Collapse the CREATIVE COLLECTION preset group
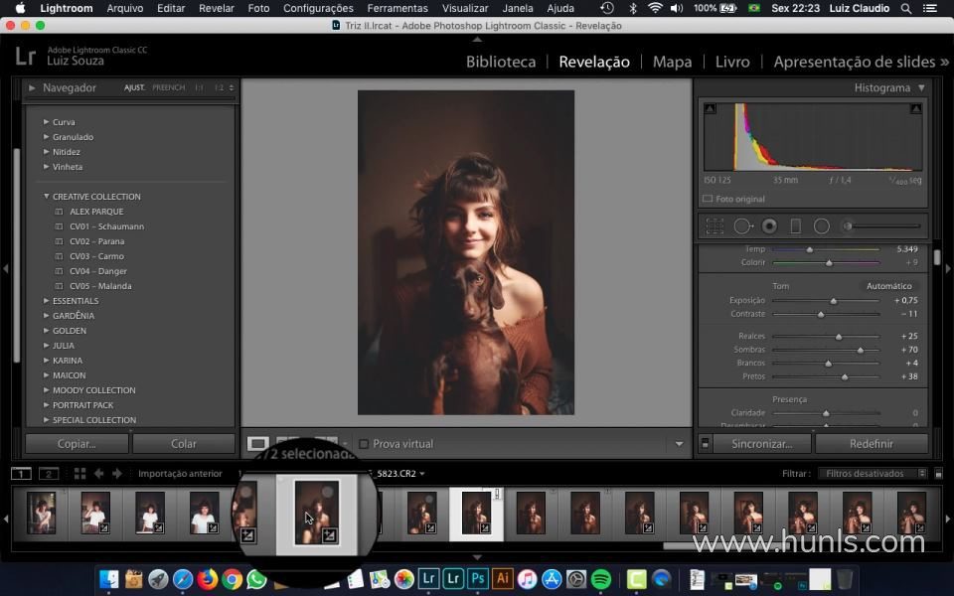The image size is (954, 596). pyautogui.click(x=46, y=197)
